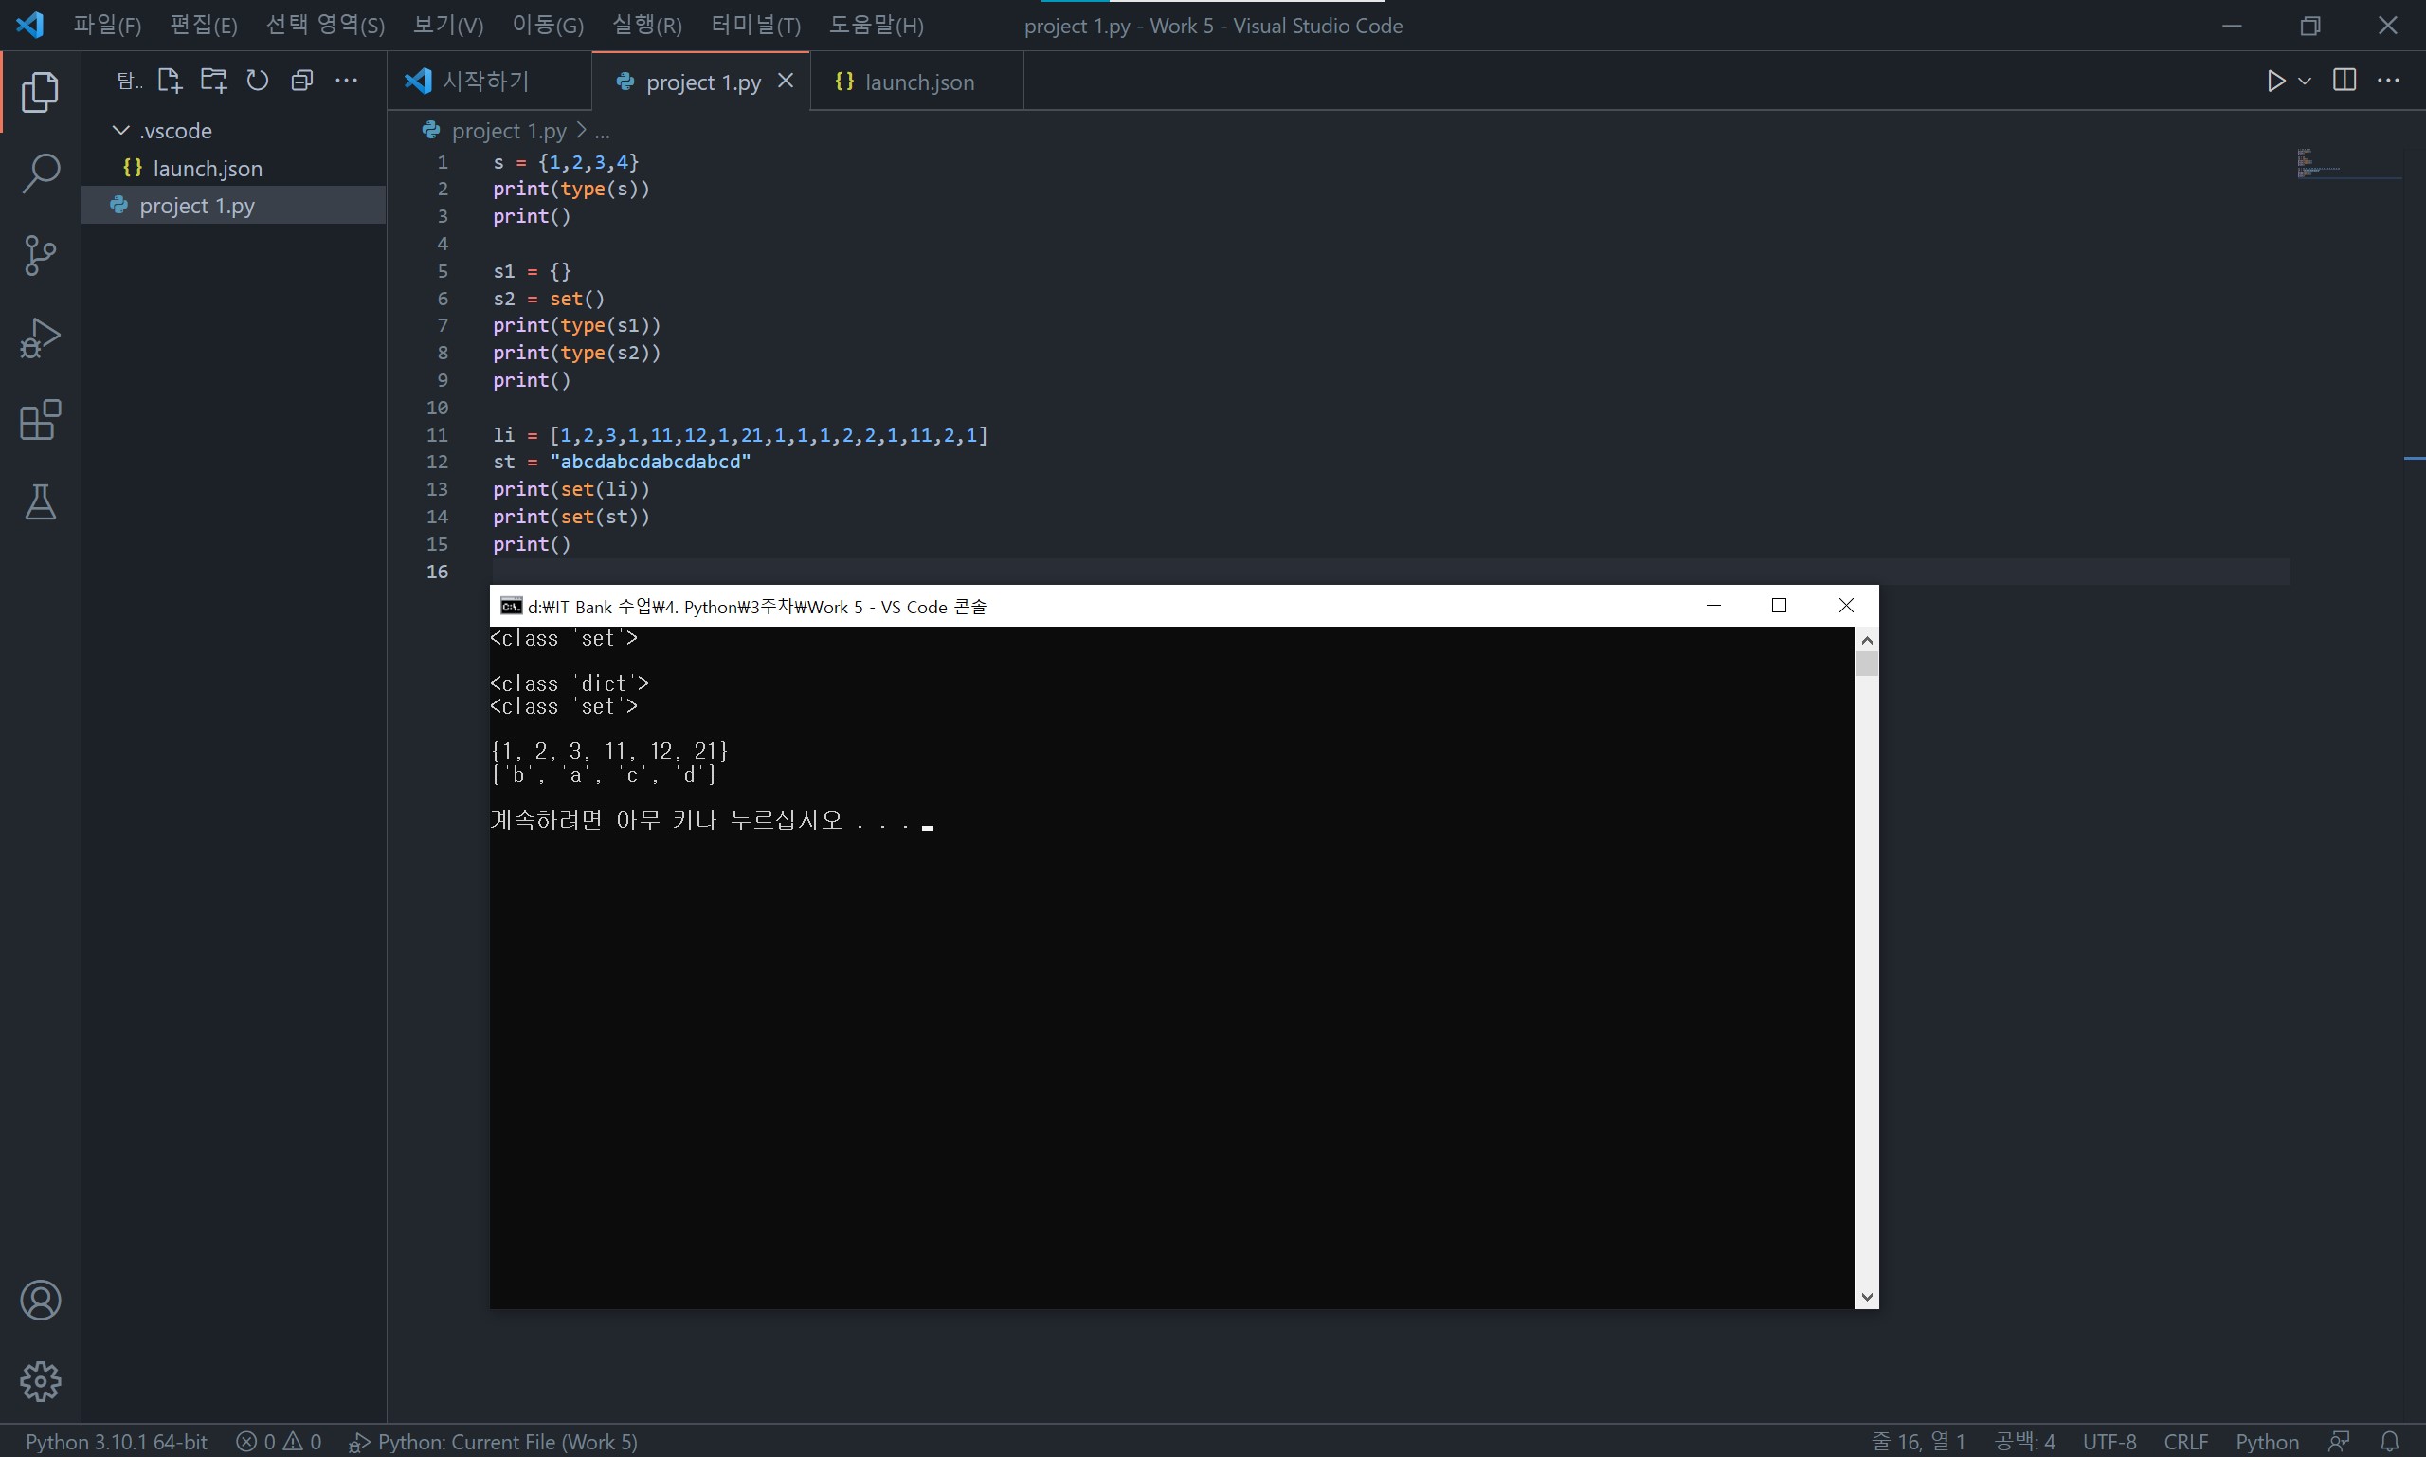Viewport: 2426px width, 1457px height.
Task: Open the Search view in activity bar
Action: [x=40, y=173]
